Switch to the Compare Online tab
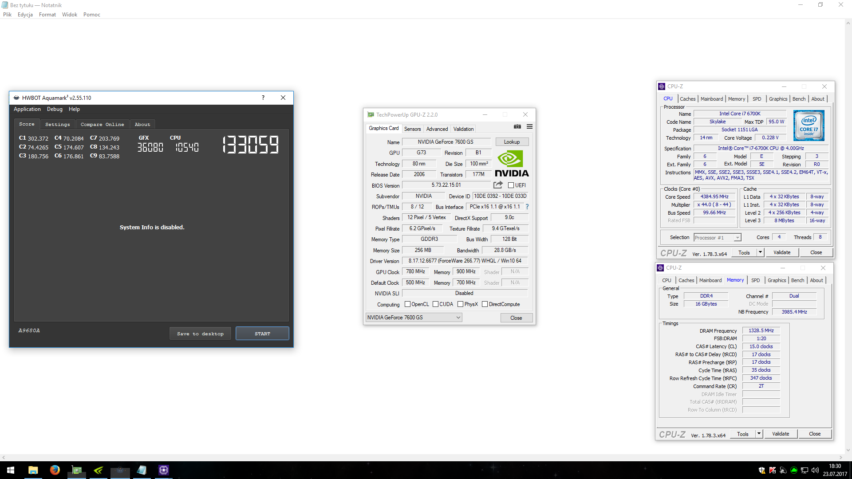 103,125
